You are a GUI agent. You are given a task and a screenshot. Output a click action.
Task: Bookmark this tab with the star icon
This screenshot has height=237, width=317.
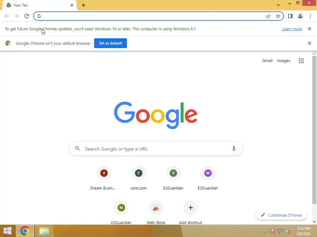pyautogui.click(x=278, y=16)
